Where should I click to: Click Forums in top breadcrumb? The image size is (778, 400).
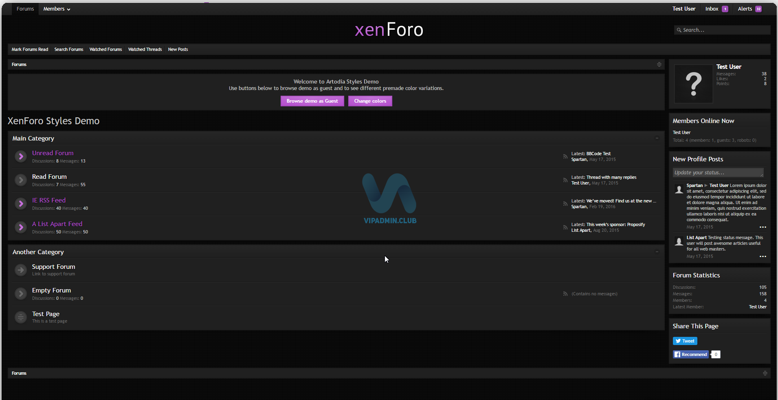(19, 64)
